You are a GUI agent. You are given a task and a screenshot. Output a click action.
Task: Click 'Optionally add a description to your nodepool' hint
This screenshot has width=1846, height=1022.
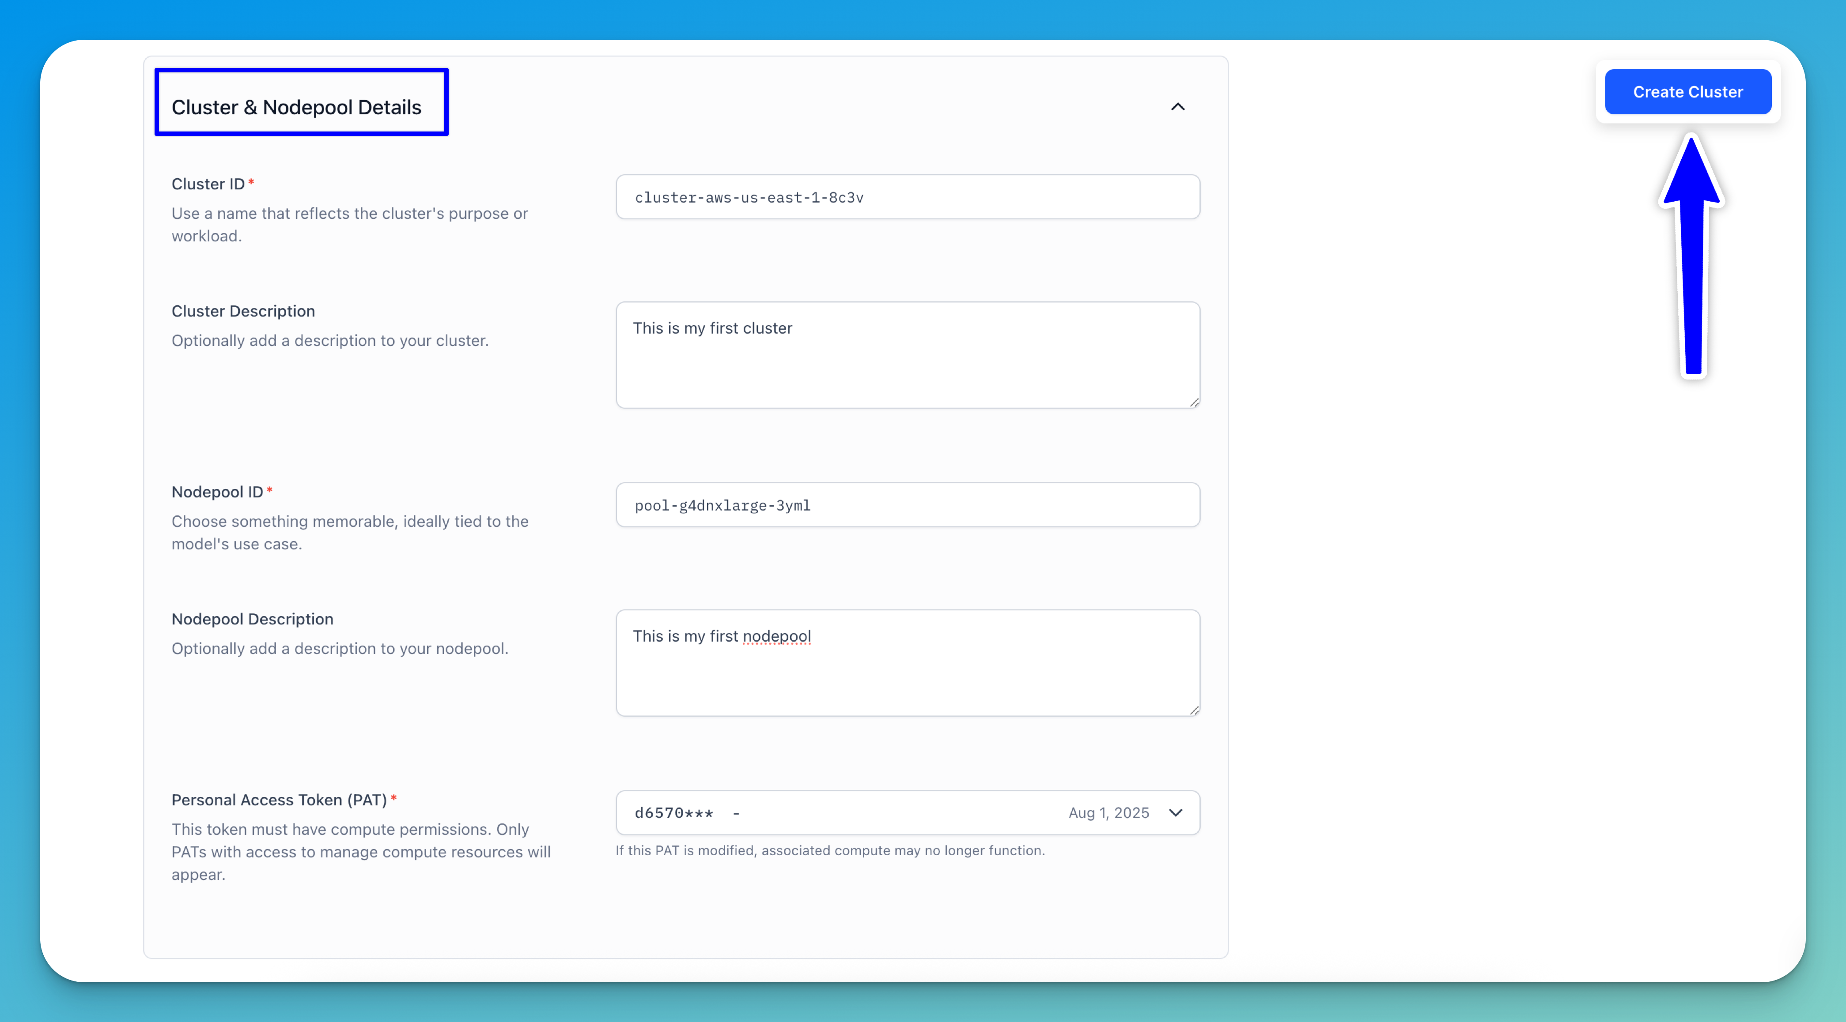point(340,649)
